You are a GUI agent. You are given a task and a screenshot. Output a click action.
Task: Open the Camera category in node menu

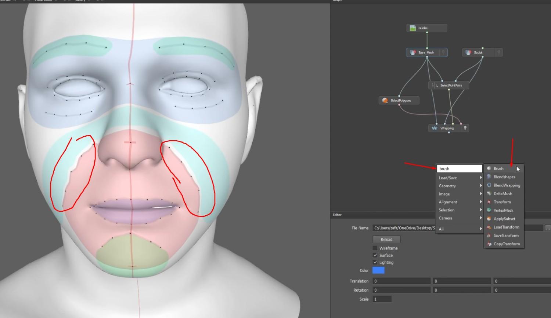click(460, 218)
